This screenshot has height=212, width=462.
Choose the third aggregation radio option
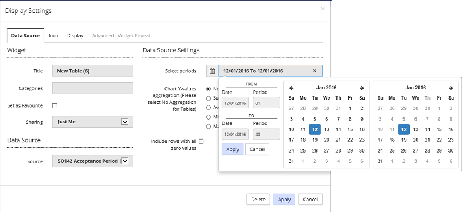[x=209, y=108]
